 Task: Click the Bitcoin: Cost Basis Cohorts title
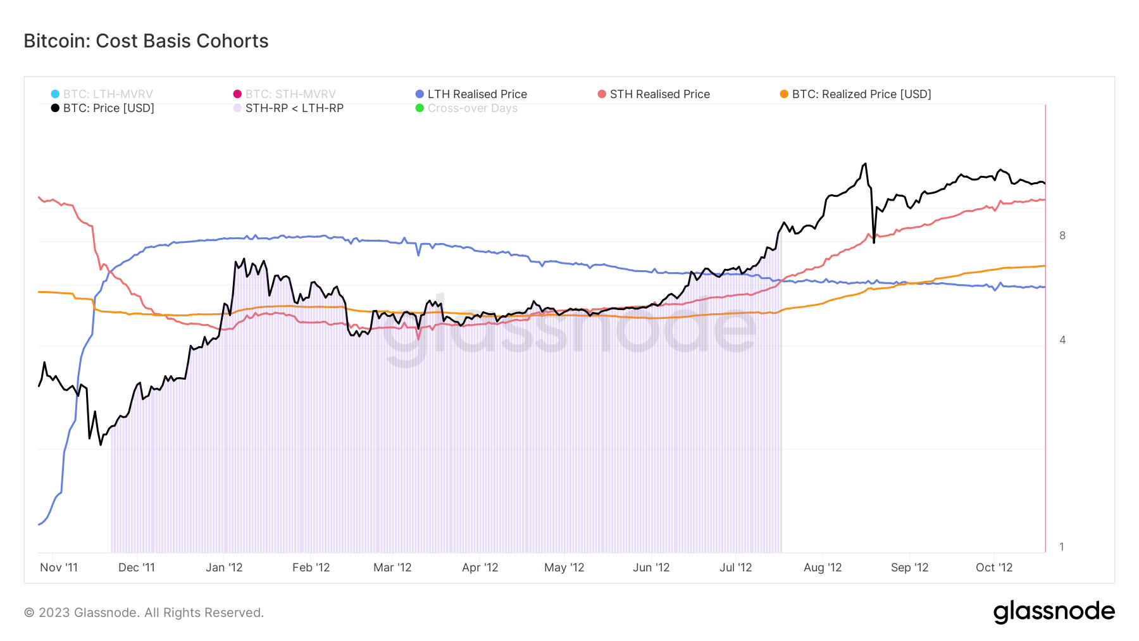pos(146,41)
